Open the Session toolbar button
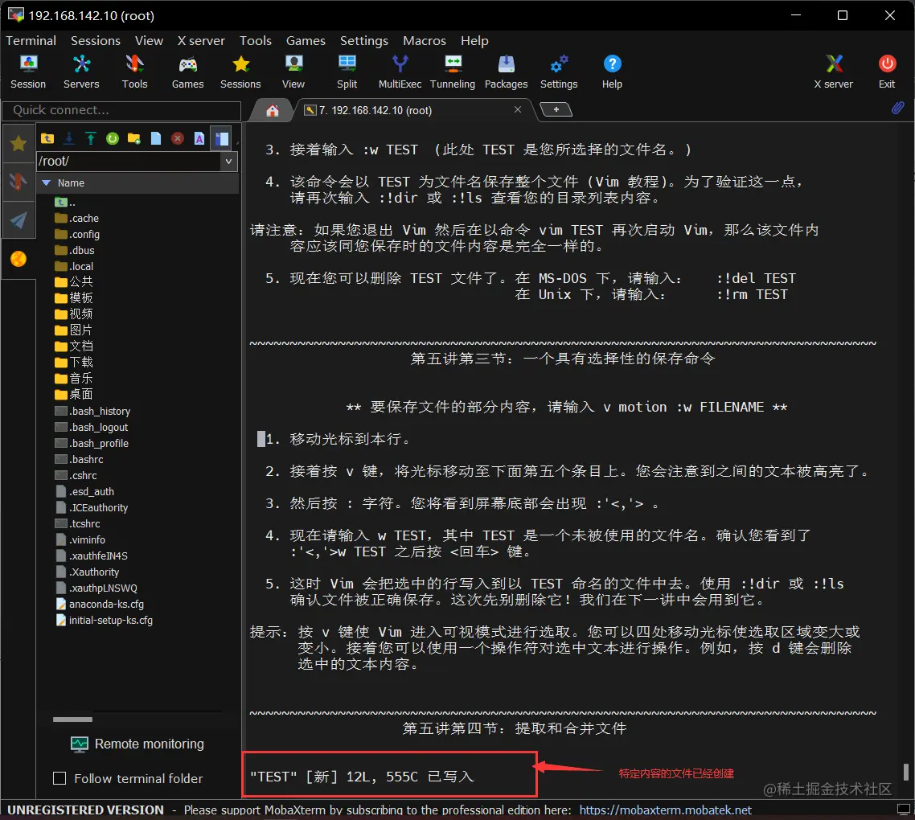 (28, 72)
